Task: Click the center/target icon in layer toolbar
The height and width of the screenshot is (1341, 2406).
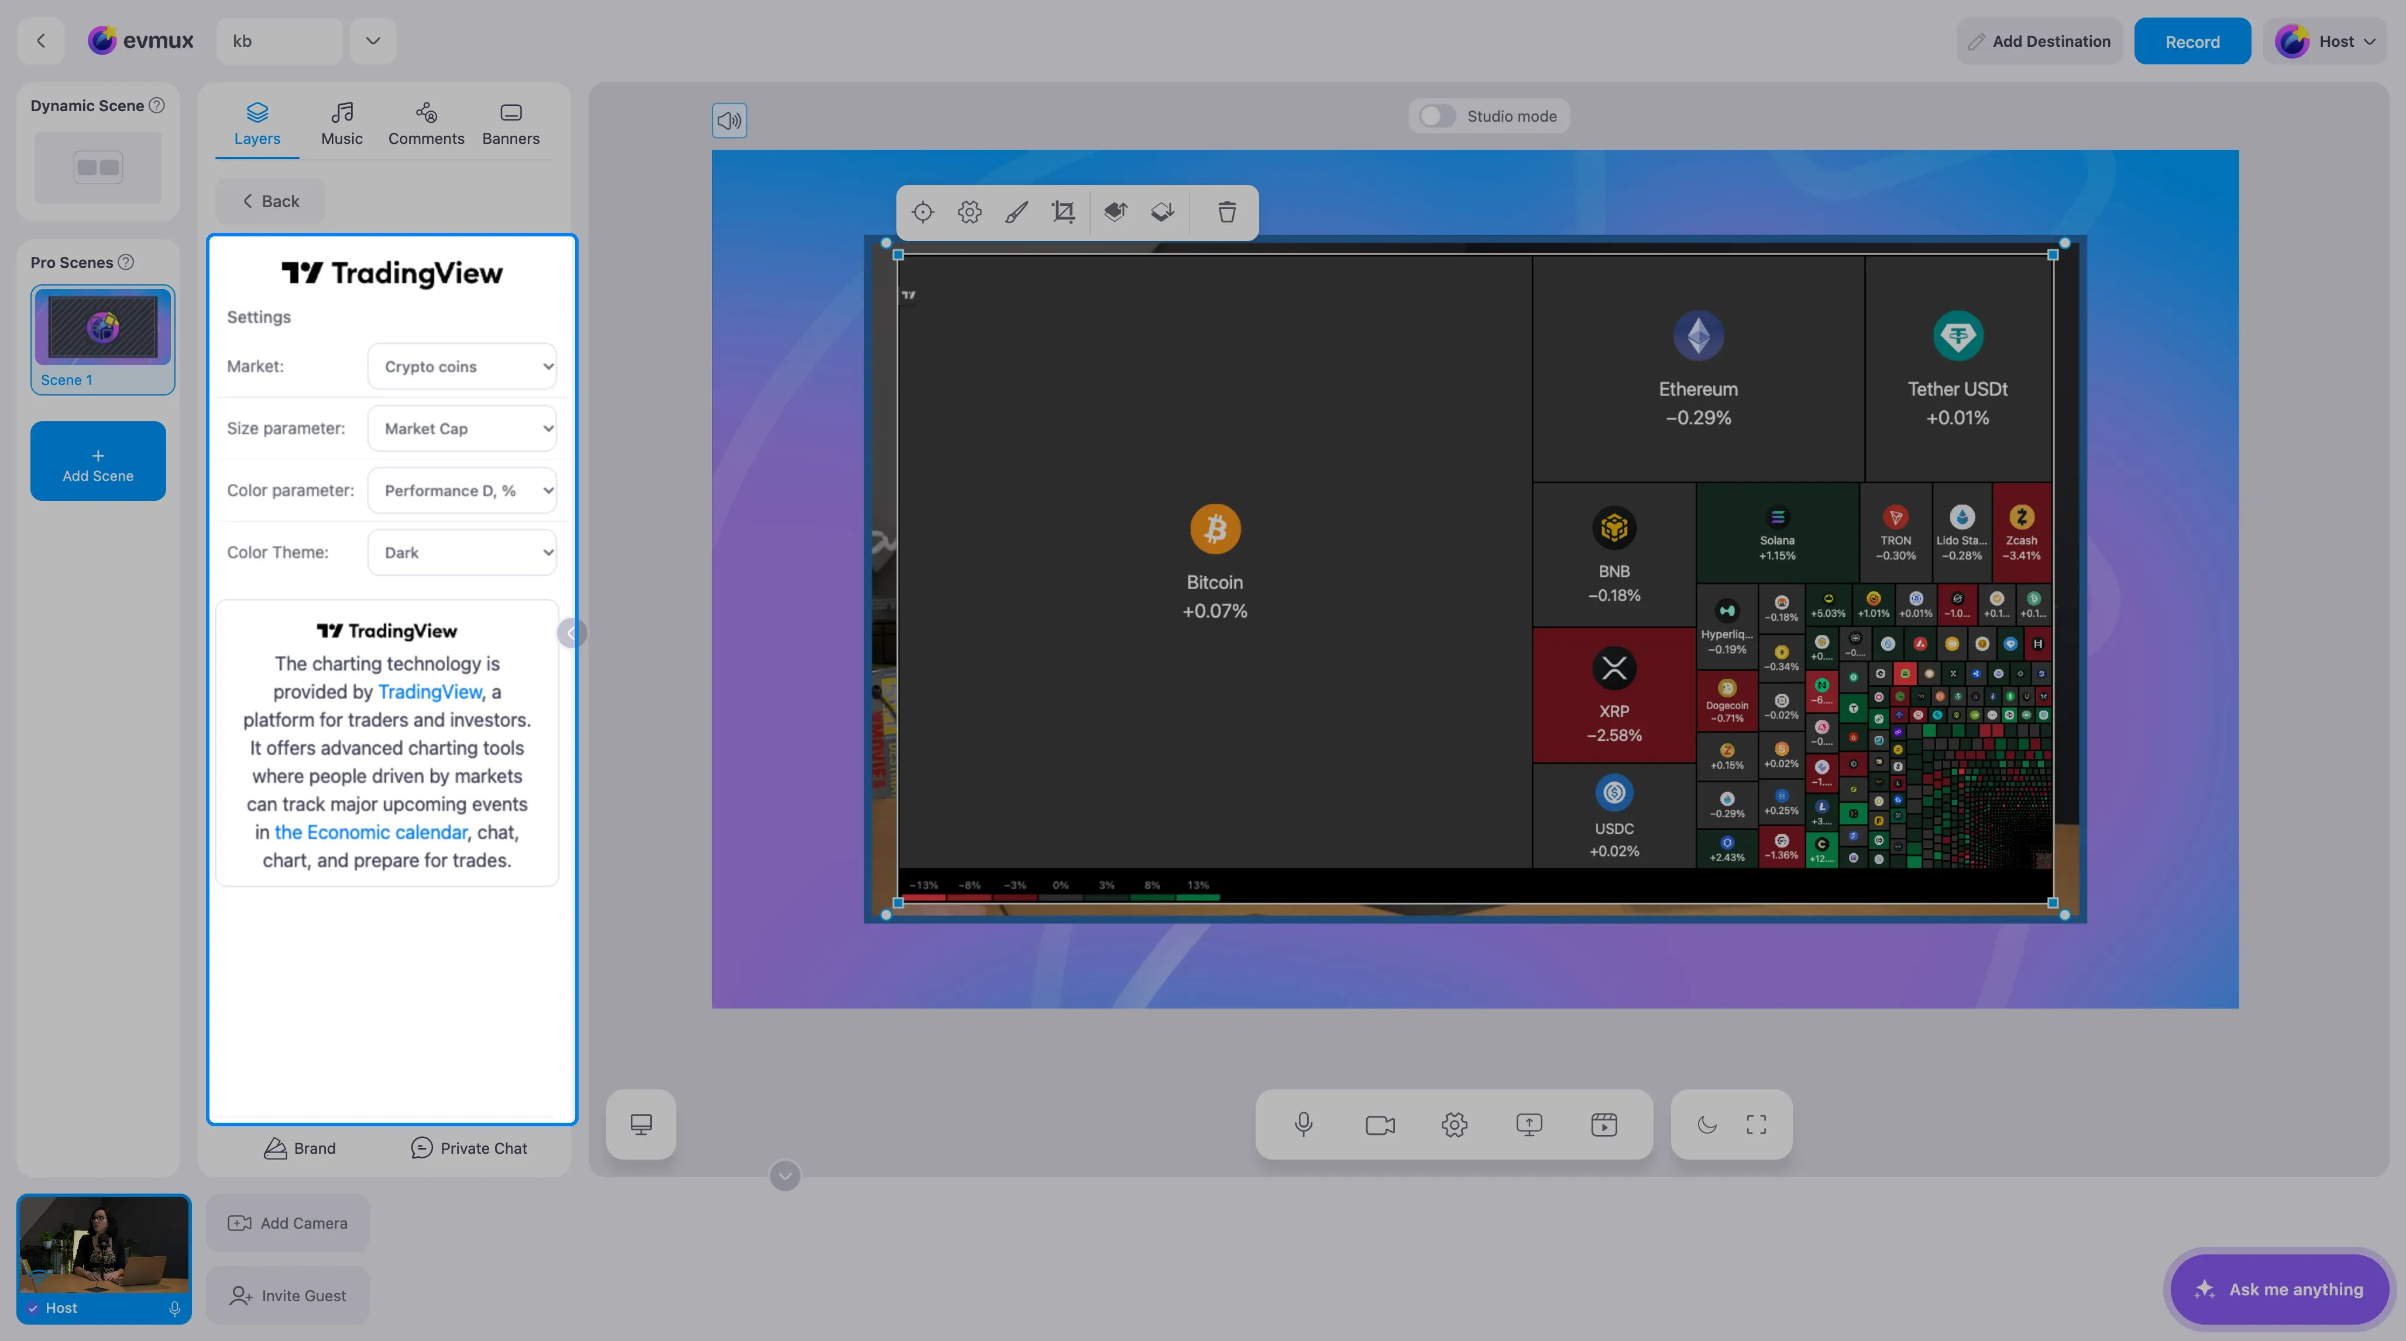Action: 923,212
